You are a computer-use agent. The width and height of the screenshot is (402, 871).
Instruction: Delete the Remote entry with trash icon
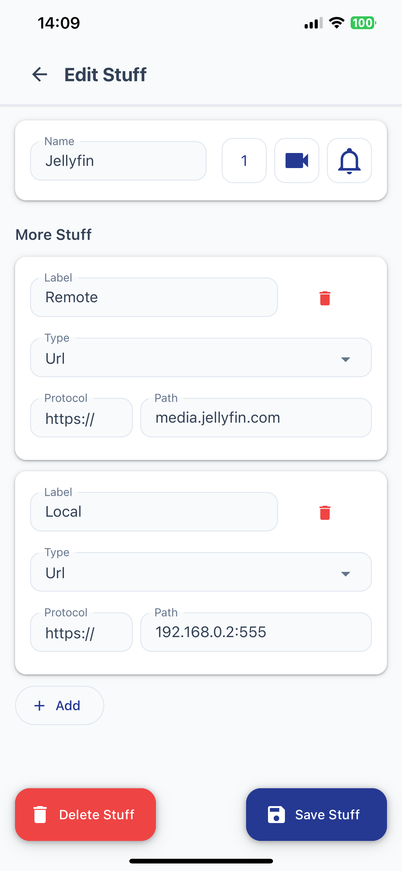325,298
